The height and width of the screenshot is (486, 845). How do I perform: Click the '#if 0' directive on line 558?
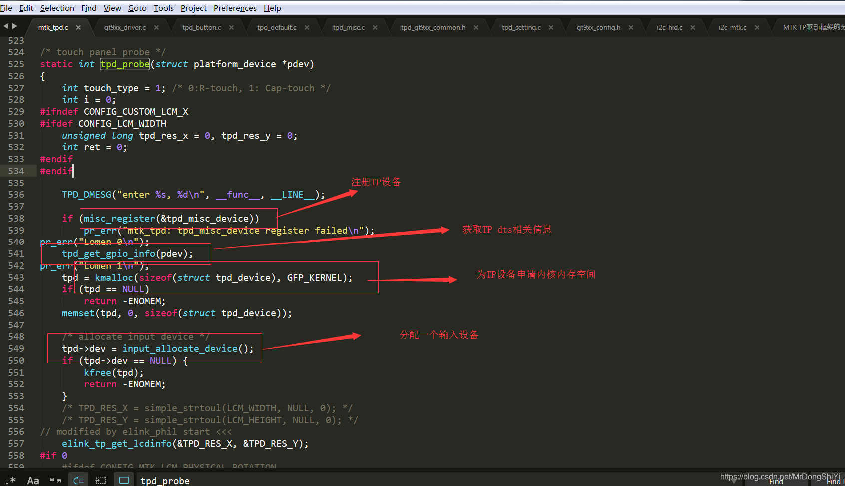pyautogui.click(x=53, y=455)
